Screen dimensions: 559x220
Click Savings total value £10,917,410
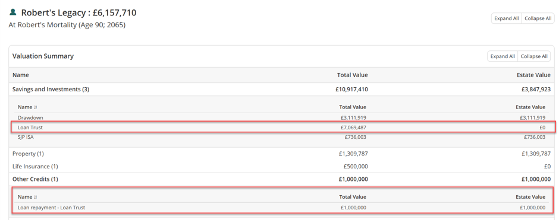(x=351, y=90)
